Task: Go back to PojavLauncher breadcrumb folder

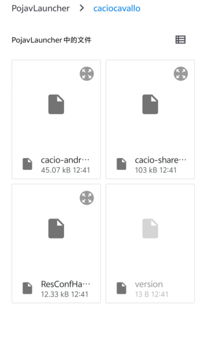Action: coord(41,8)
